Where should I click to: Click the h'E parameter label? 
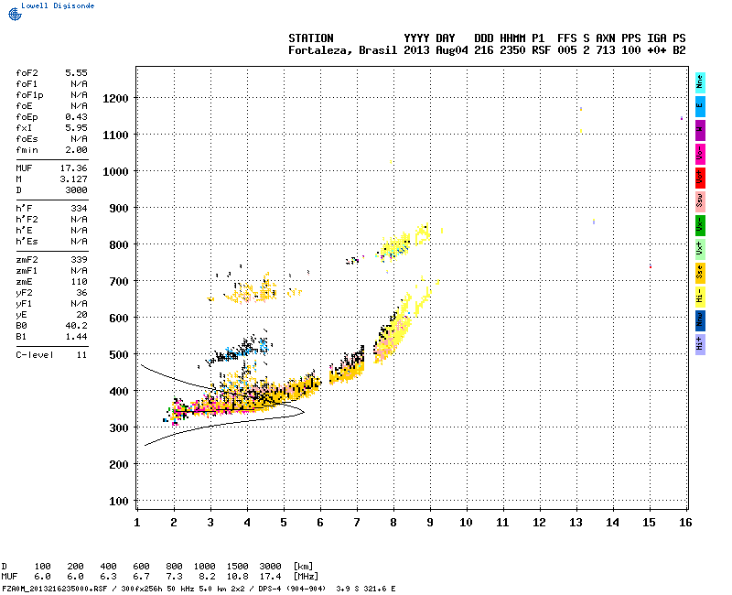(x=24, y=231)
